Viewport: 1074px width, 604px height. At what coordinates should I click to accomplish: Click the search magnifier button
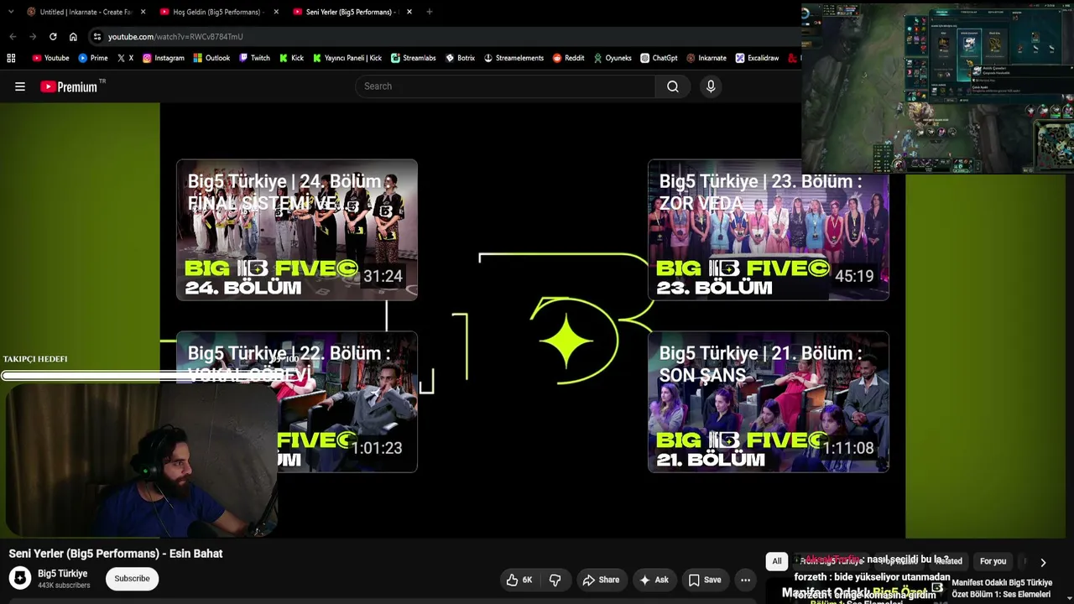[673, 86]
